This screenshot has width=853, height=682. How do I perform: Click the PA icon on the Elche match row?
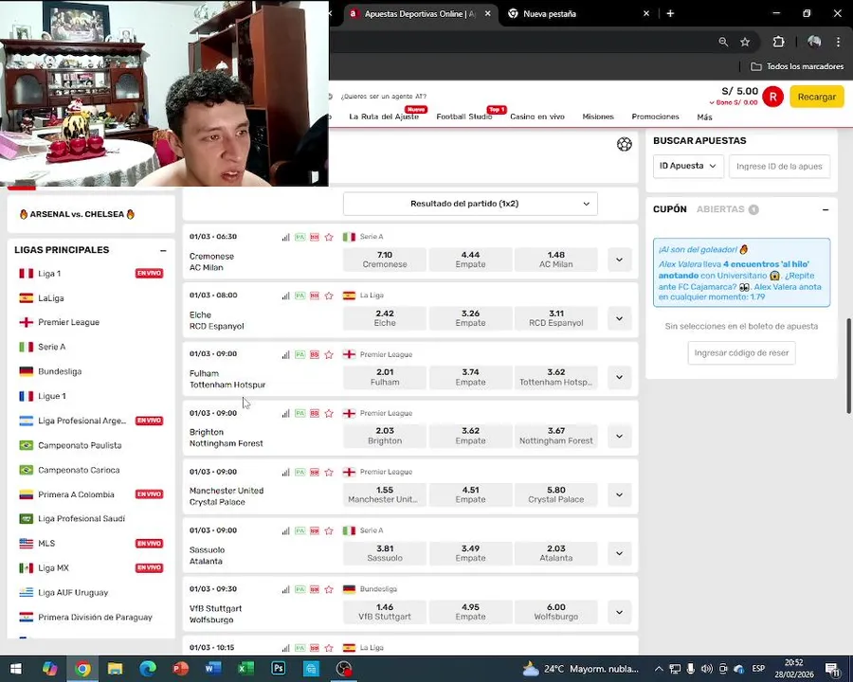click(x=299, y=296)
